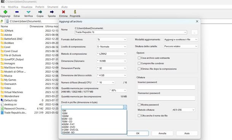Select the 3DMark folder icon
Screen dimensions: 232x140
point(2,31)
